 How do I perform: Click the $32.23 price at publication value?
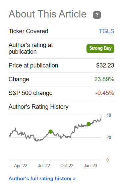pyautogui.click(x=105, y=65)
